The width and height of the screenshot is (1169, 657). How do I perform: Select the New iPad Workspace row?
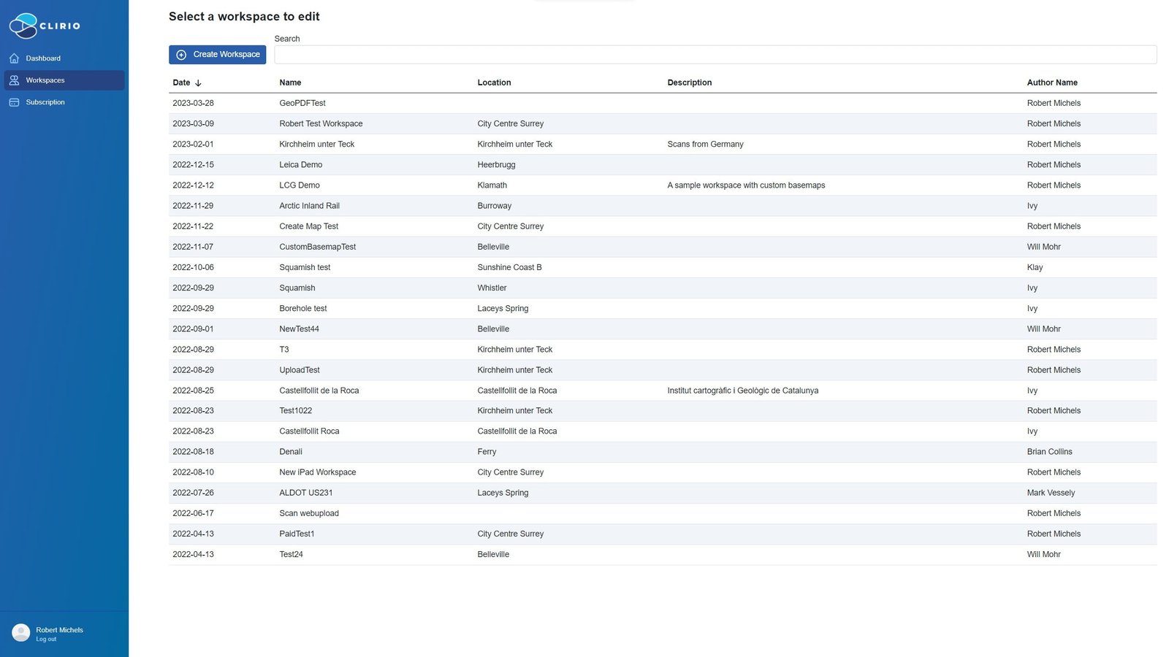tap(663, 472)
